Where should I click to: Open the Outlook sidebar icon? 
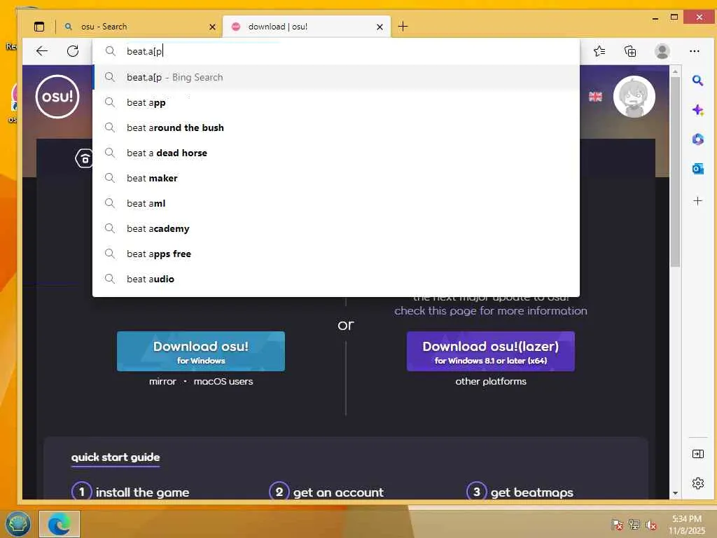click(697, 169)
